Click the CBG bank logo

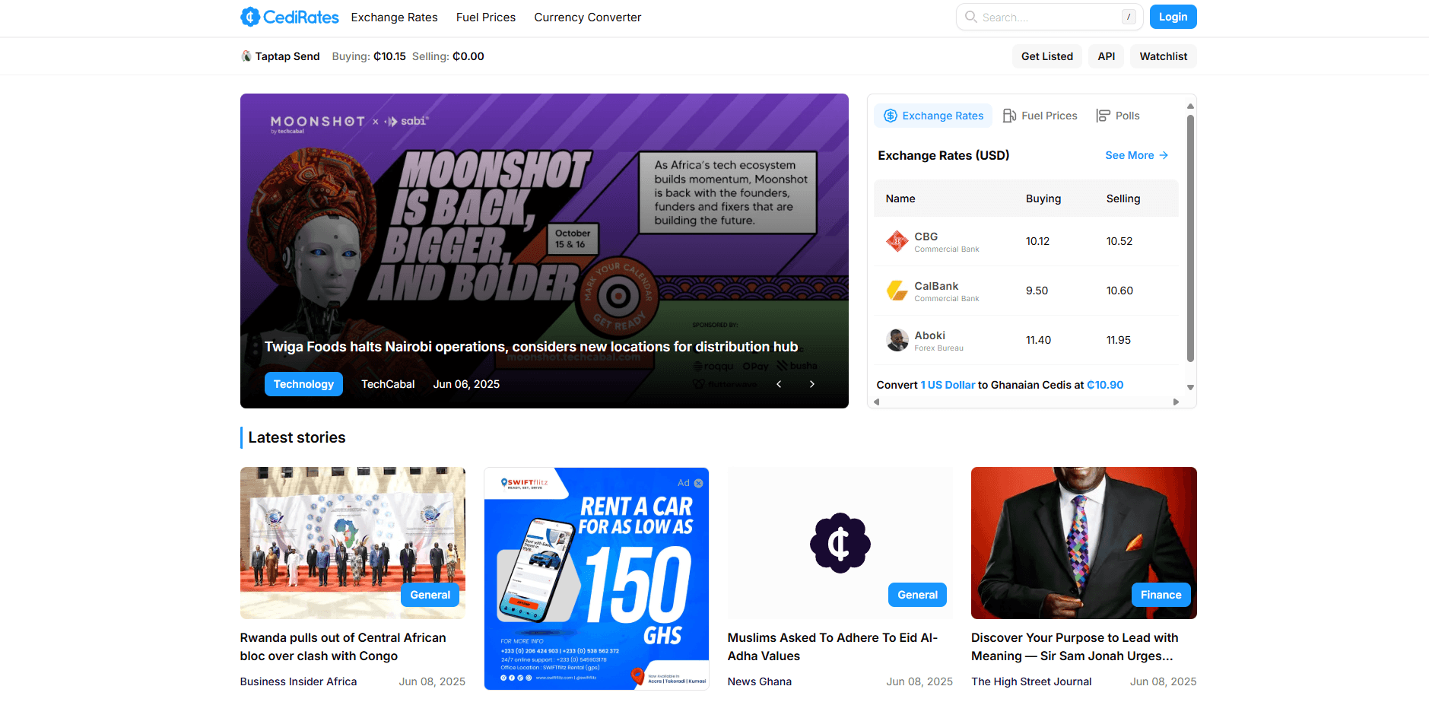[x=897, y=241]
